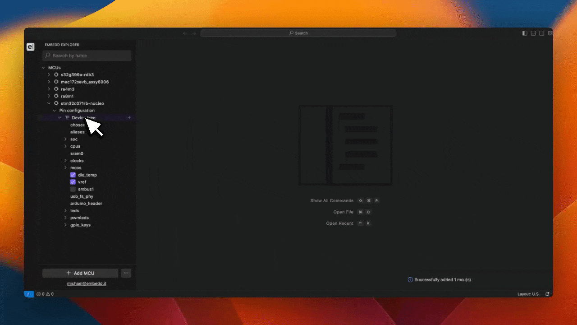Image resolution: width=577 pixels, height=325 pixels.
Task: Collapse the Device tree node
Action: (x=60, y=118)
